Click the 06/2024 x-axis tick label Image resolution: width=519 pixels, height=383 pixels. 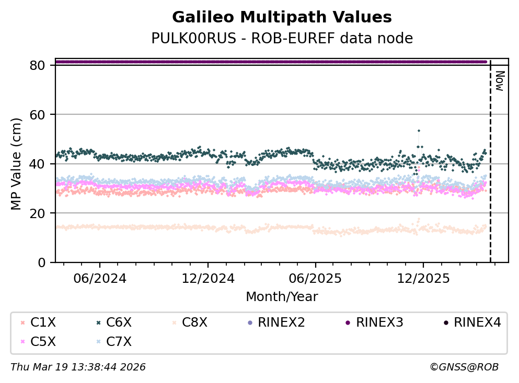click(99, 279)
